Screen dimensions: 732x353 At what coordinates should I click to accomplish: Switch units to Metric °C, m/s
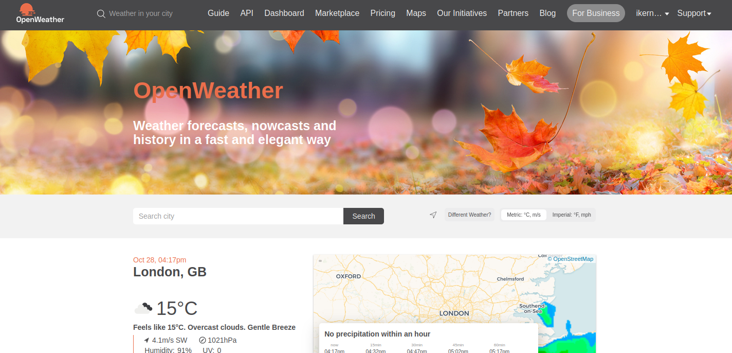(523, 215)
